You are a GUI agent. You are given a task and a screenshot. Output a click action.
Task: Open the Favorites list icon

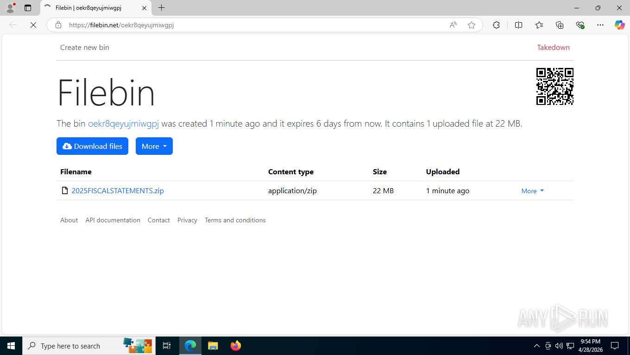click(x=539, y=25)
